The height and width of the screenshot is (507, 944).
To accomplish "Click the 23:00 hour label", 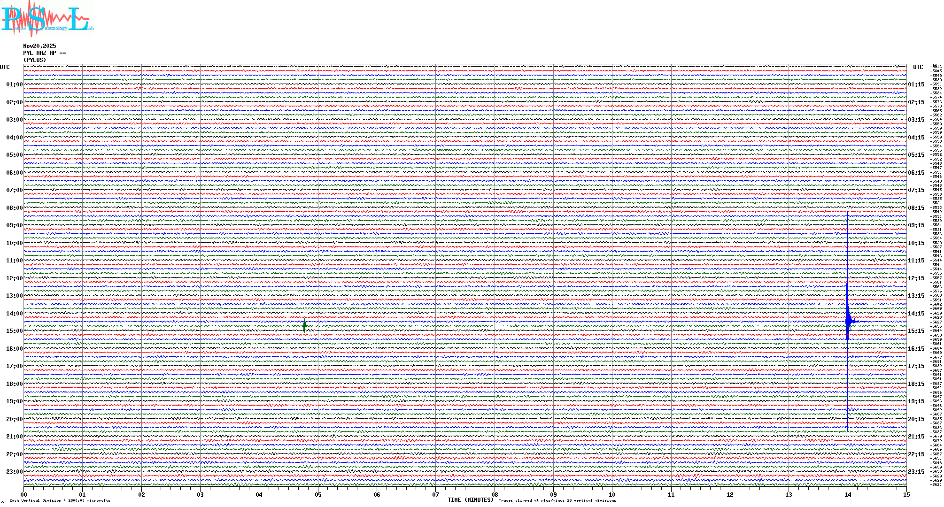I will [14, 472].
